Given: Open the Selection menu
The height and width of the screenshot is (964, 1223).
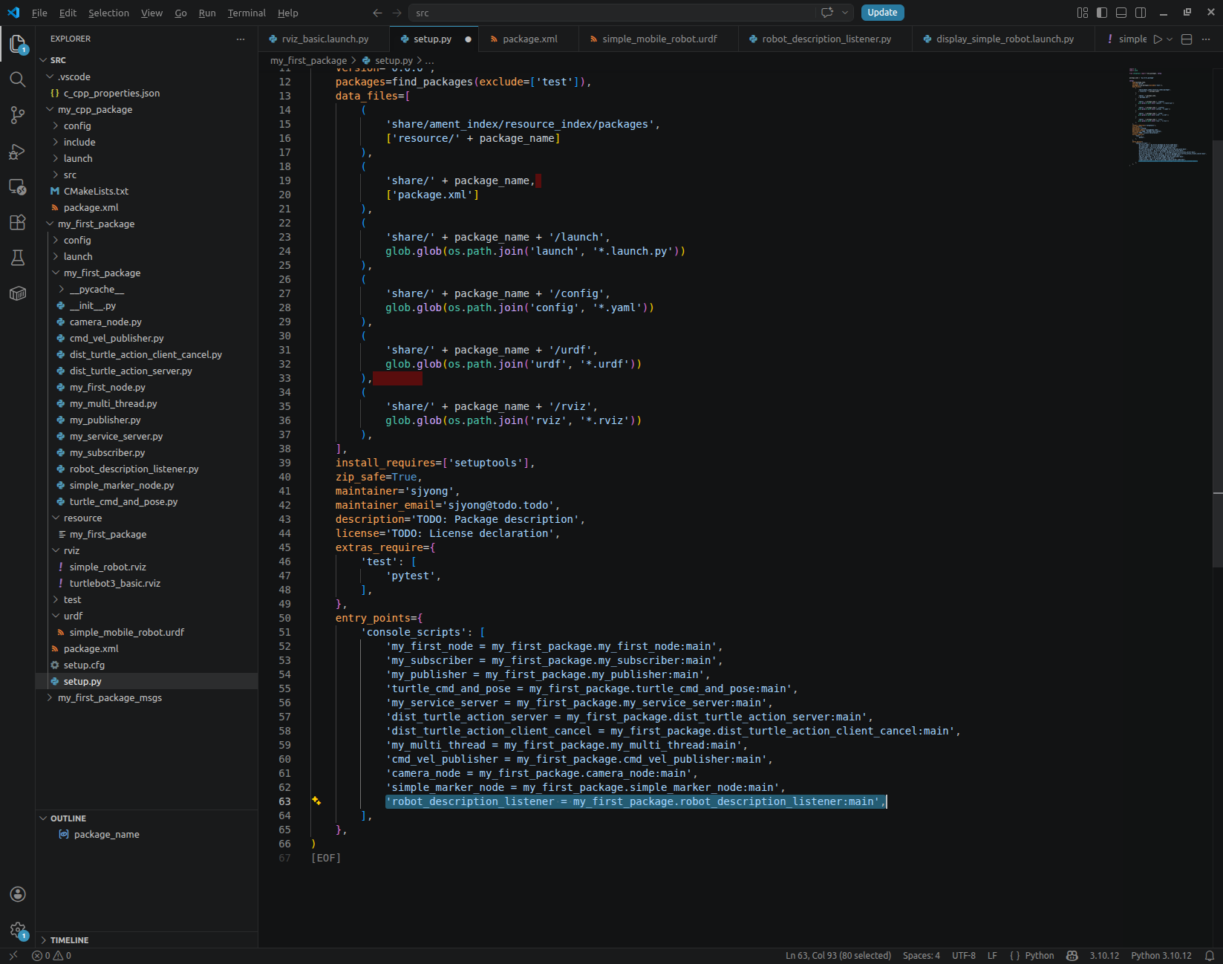Looking at the screenshot, I should pyautogui.click(x=108, y=13).
